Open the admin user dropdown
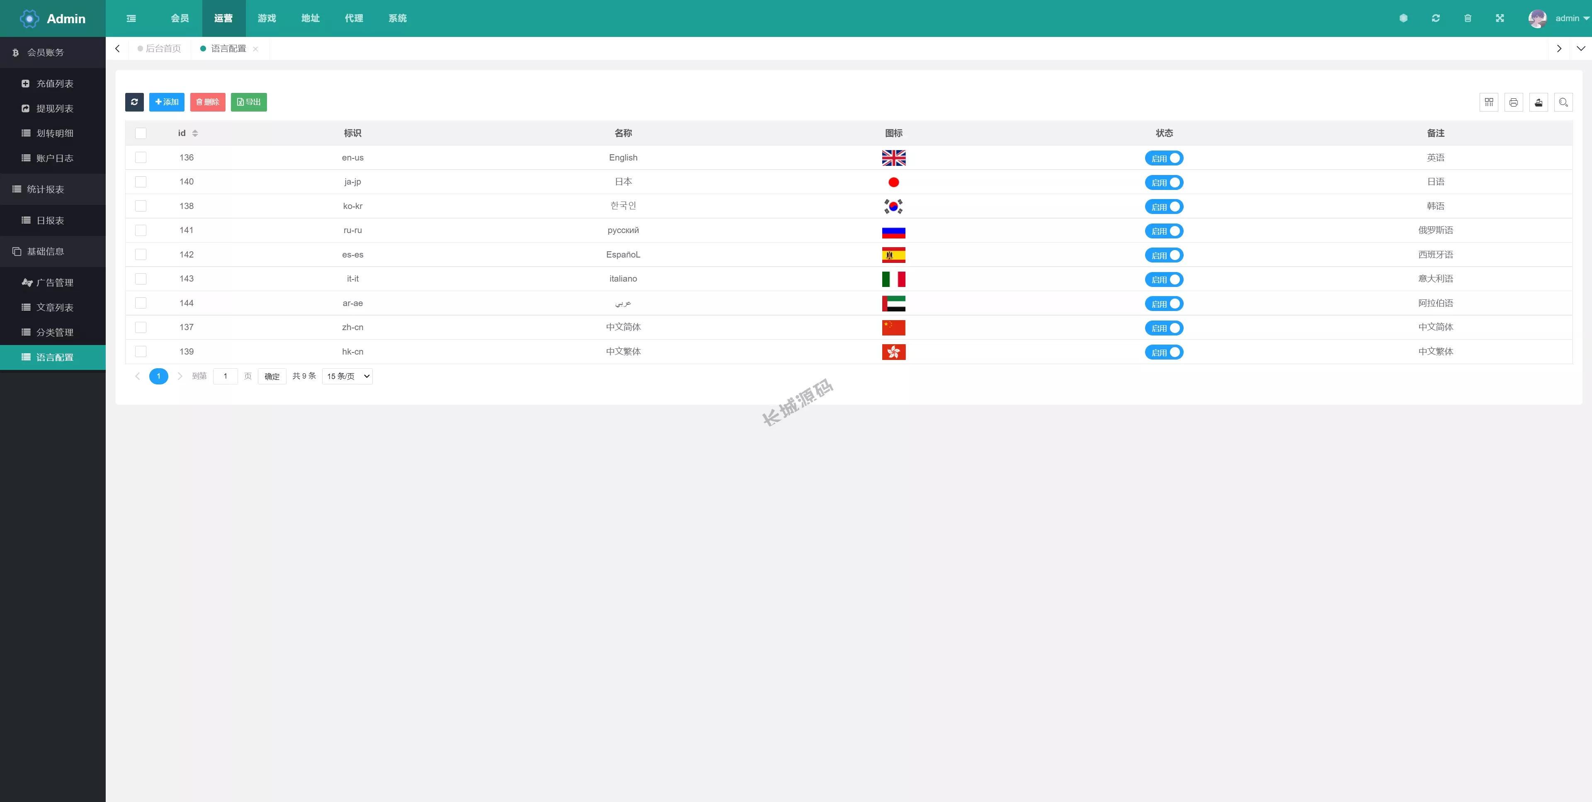Image resolution: width=1592 pixels, height=802 pixels. (1572, 19)
